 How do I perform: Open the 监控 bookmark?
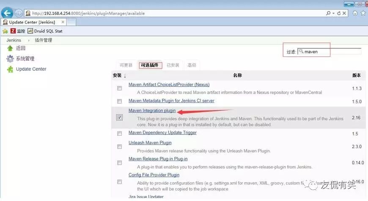tap(18, 31)
